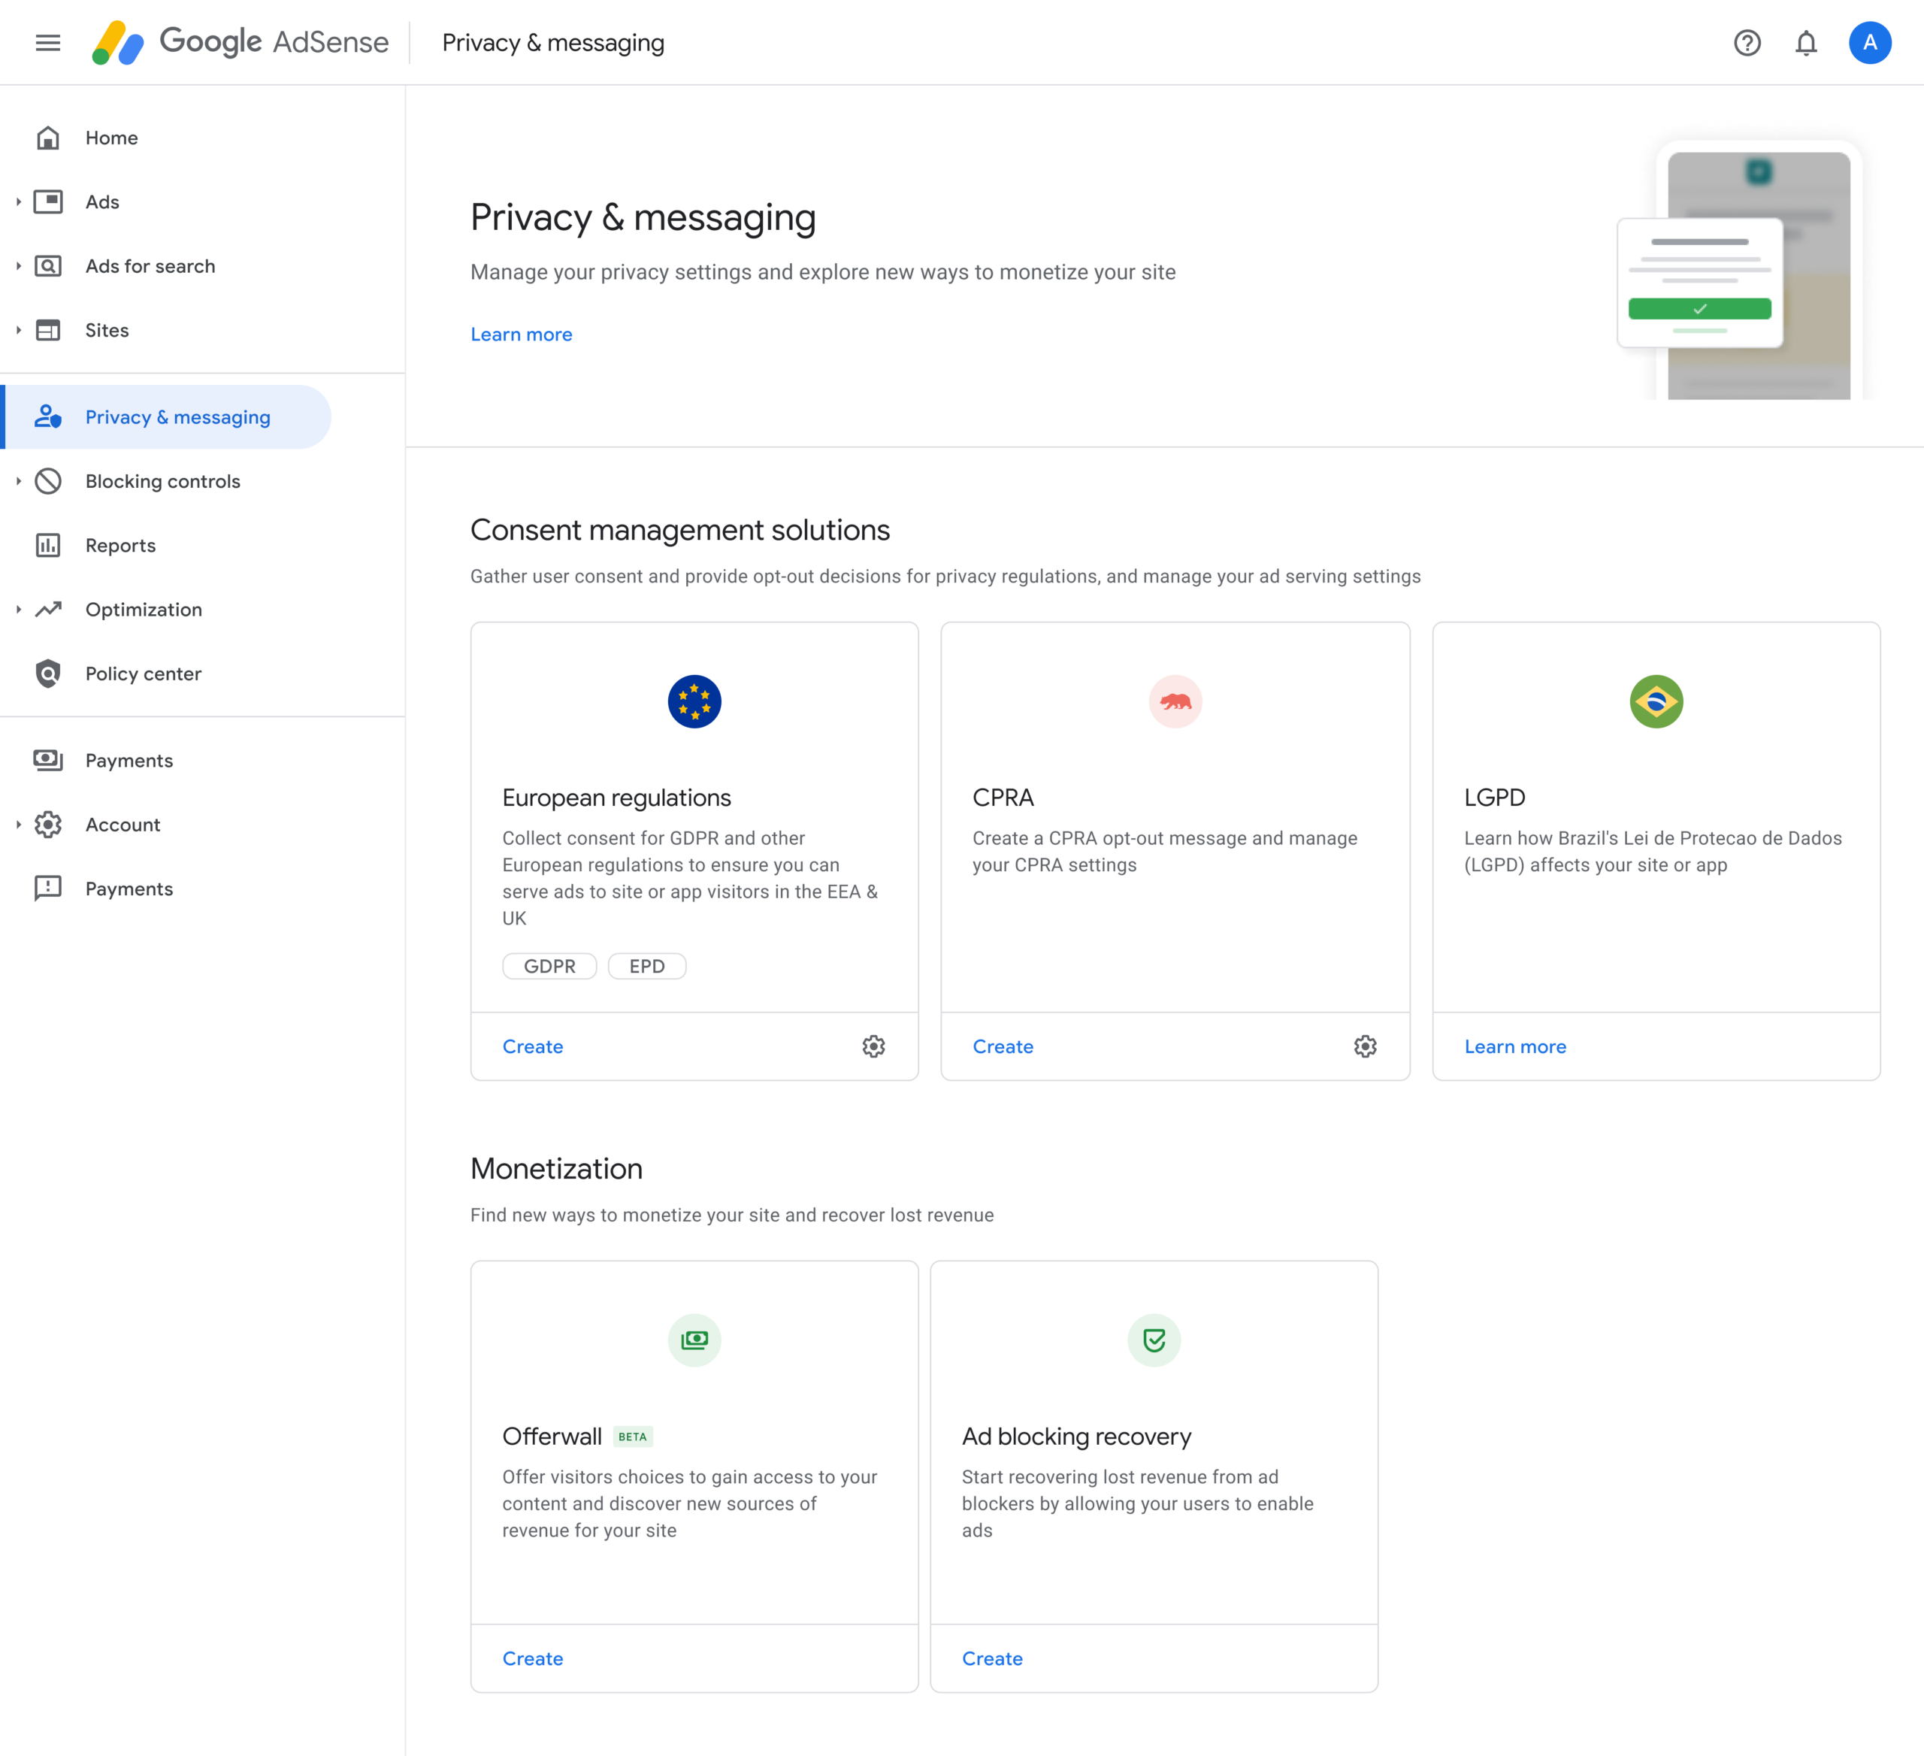Click the help question mark icon

click(1747, 43)
